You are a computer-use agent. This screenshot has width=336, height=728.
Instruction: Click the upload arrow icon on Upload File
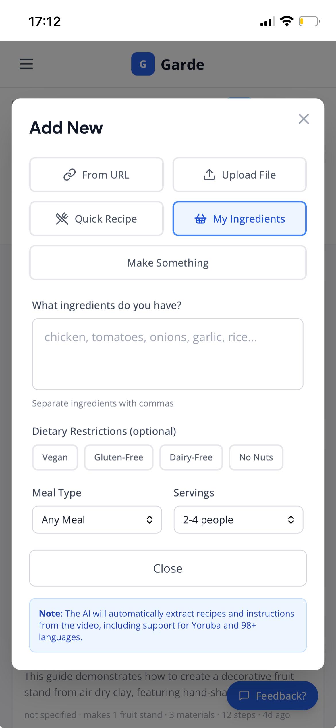point(209,174)
